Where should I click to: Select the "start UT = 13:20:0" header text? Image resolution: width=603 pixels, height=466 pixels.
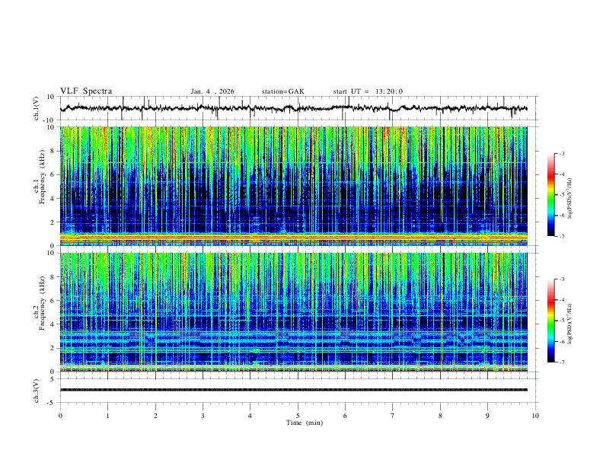[368, 91]
